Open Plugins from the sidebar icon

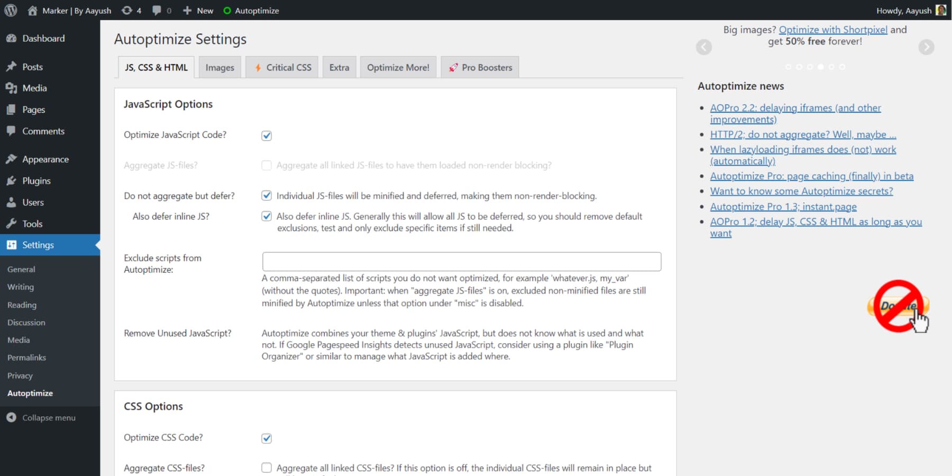coord(12,180)
